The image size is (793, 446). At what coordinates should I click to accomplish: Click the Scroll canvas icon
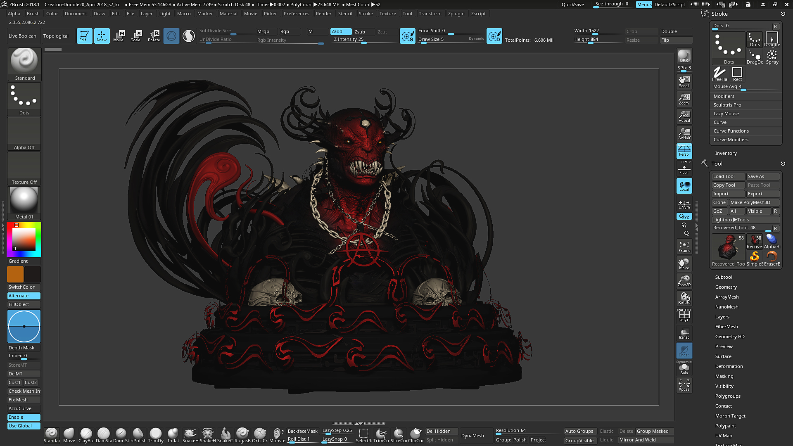pos(684,81)
